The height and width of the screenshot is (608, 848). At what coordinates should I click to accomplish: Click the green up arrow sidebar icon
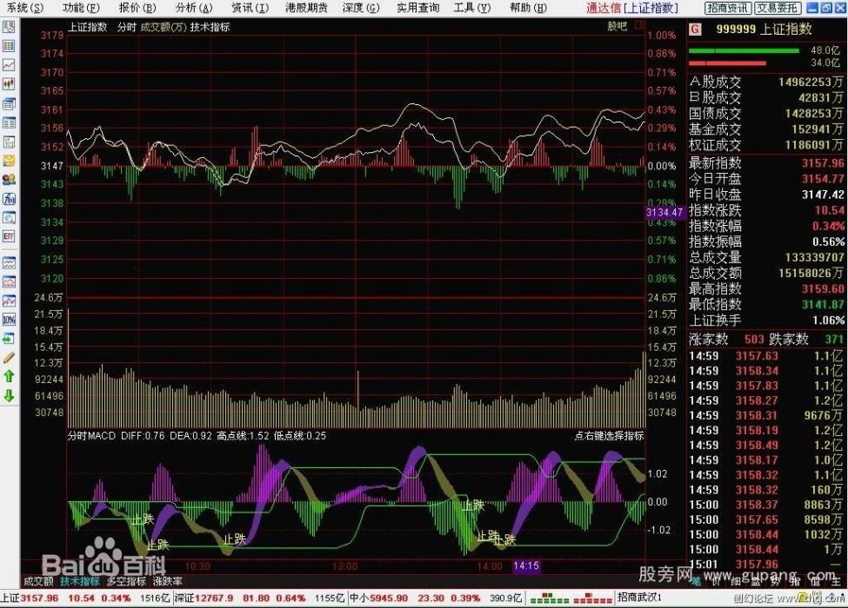tap(9, 376)
